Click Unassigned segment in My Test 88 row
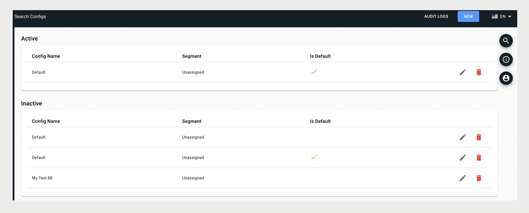This screenshot has width=529, height=213. pos(193,178)
